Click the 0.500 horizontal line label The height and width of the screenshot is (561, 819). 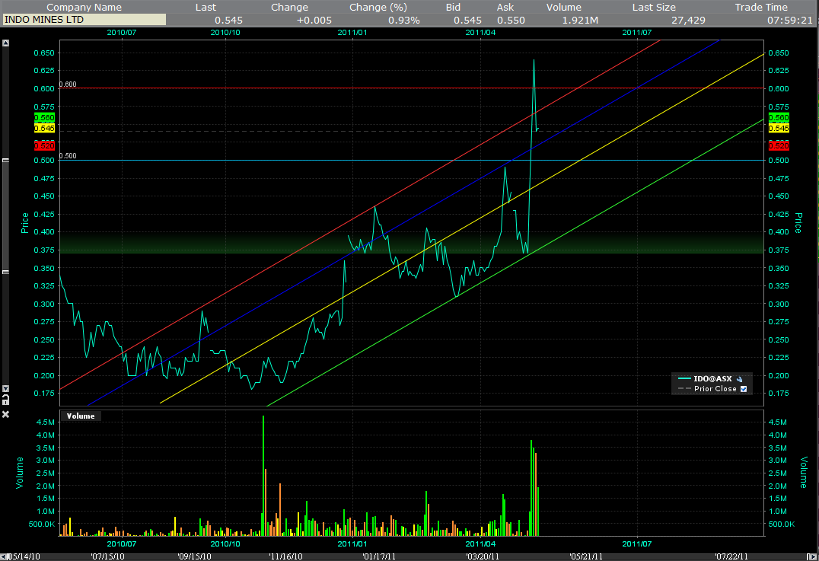(69, 156)
